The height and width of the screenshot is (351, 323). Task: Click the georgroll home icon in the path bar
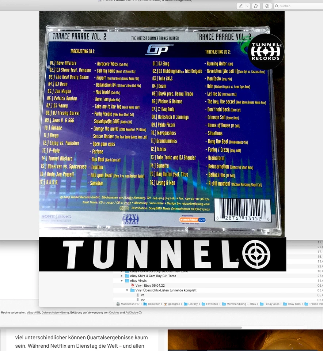[172, 304]
